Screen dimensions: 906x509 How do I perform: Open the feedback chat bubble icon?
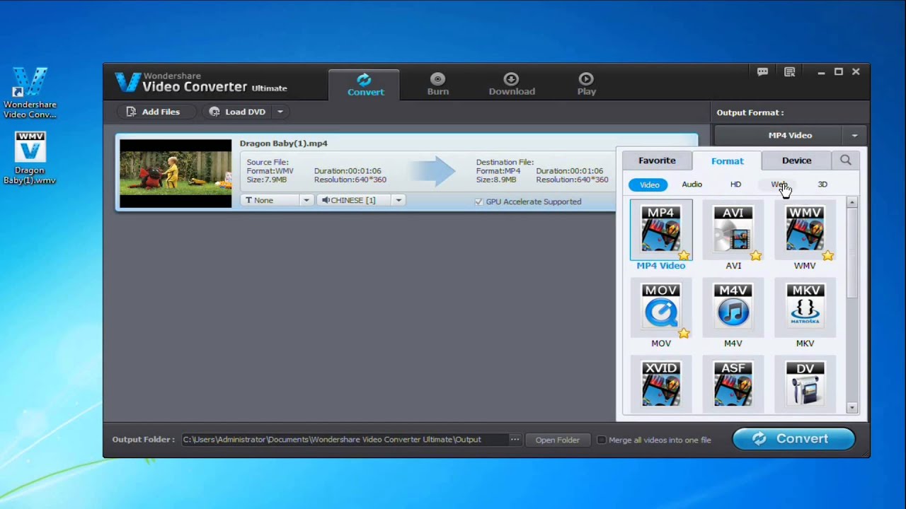click(x=762, y=72)
